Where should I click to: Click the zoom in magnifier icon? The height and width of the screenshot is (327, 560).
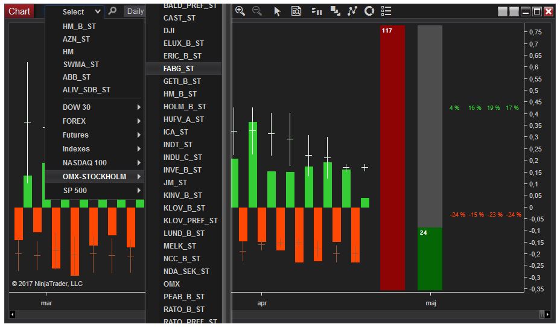coord(240,11)
